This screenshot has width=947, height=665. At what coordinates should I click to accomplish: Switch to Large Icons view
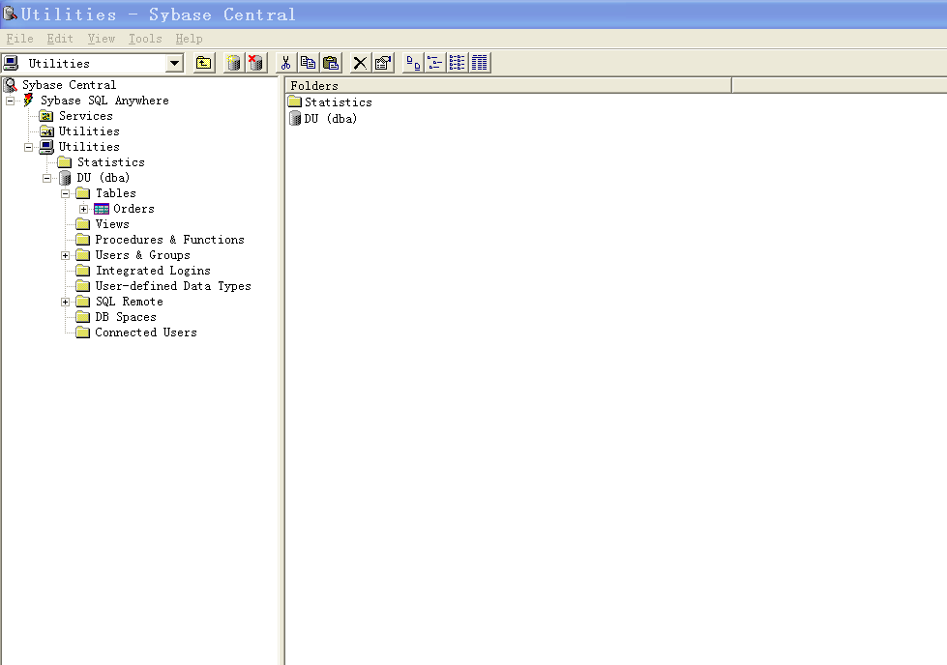[413, 63]
